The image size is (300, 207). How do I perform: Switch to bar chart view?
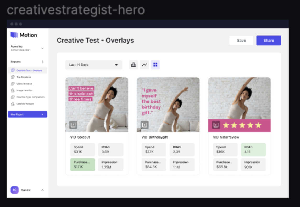point(134,65)
